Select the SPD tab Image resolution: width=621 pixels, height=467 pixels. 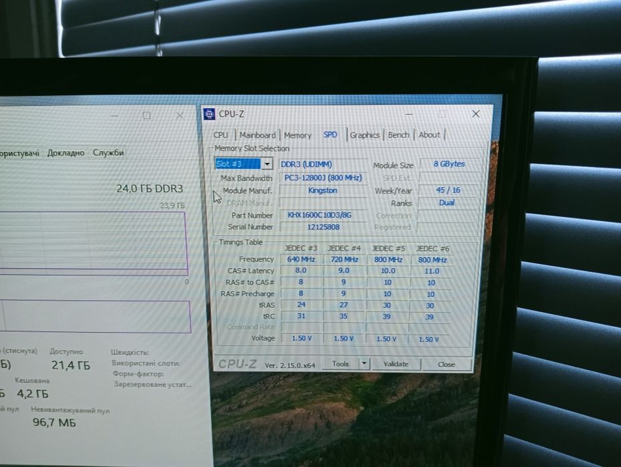click(x=330, y=134)
